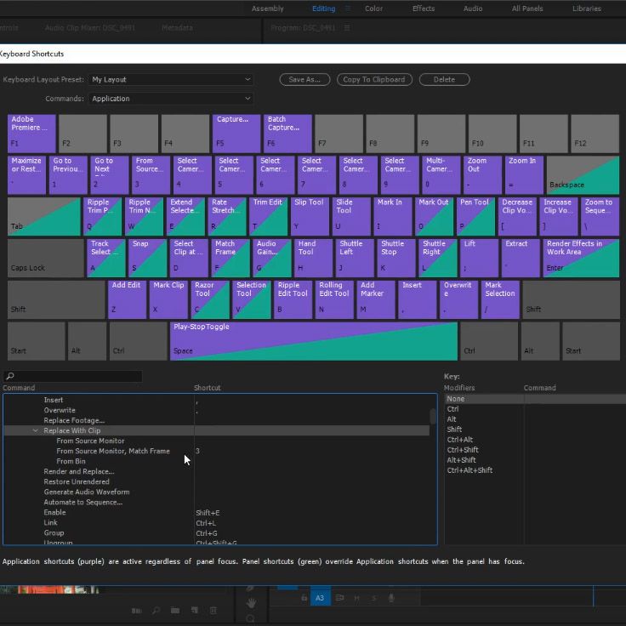
Task: Select the Alt modifier in the Key list
Action: click(x=452, y=419)
